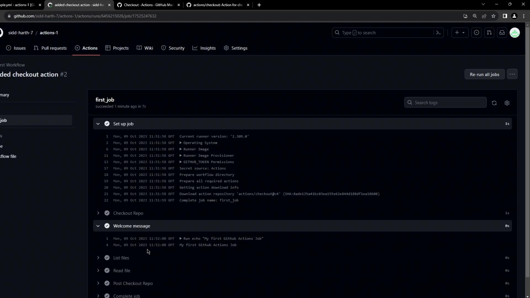530x298 pixels.
Task: Bookmark page with the star icon
Action: pyautogui.click(x=493, y=16)
